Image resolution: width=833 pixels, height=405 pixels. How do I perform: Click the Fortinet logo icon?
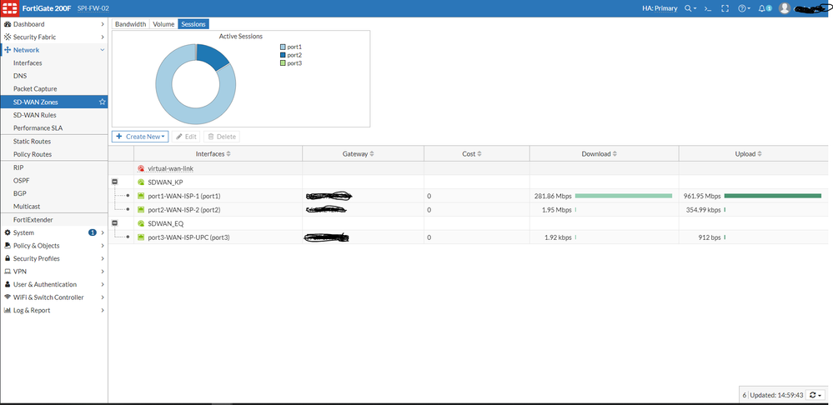(x=9, y=8)
